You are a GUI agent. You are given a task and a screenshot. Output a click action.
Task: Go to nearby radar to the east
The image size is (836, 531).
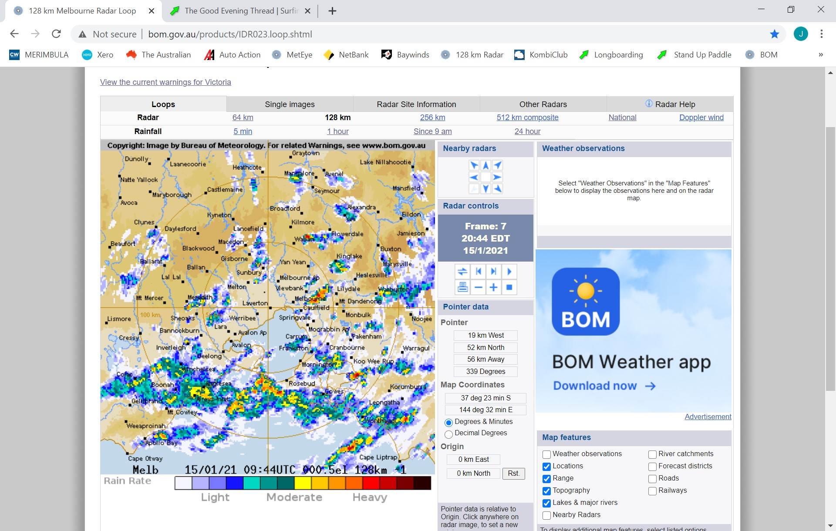point(497,177)
